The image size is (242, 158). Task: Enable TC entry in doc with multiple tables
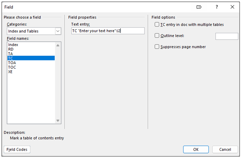pos(157,24)
